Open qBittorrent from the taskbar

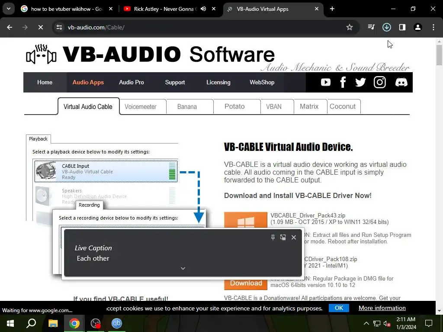[x=117, y=323]
